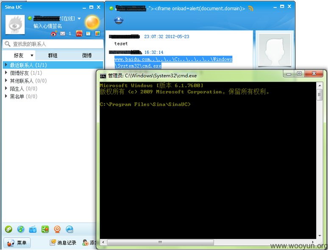
Task: Click the baidu cmd.exe link in chat
Action: (173, 62)
